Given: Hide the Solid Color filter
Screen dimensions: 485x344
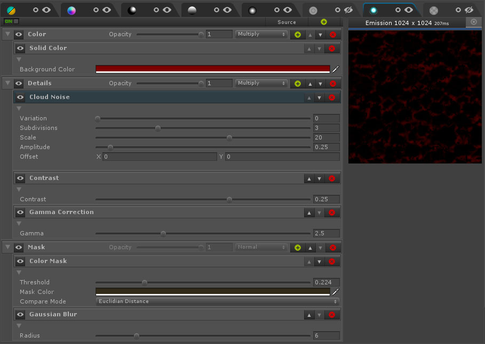Looking at the screenshot, I should 20,48.
